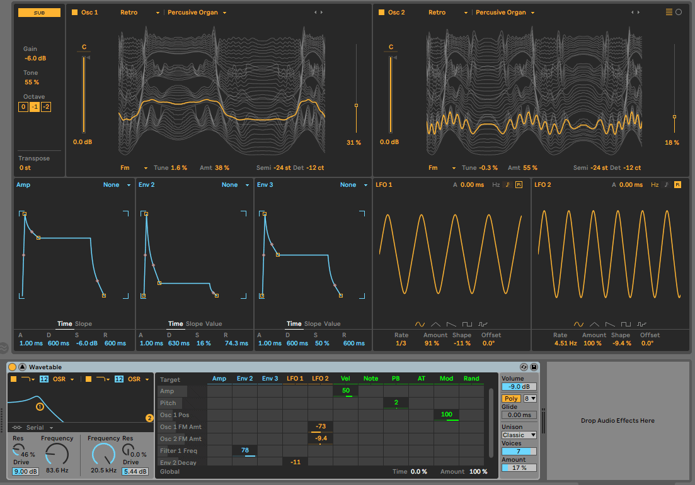Toggle retrigger for LFO 2
The width and height of the screenshot is (695, 485).
(x=678, y=185)
